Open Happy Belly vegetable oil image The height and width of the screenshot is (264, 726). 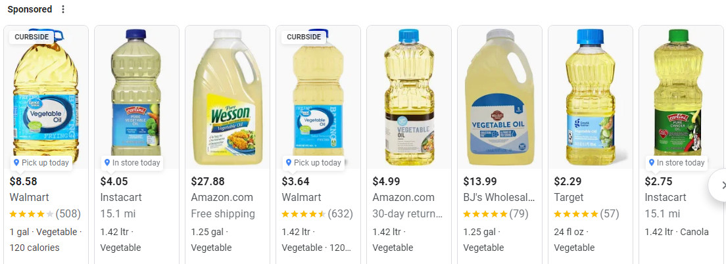[409, 97]
